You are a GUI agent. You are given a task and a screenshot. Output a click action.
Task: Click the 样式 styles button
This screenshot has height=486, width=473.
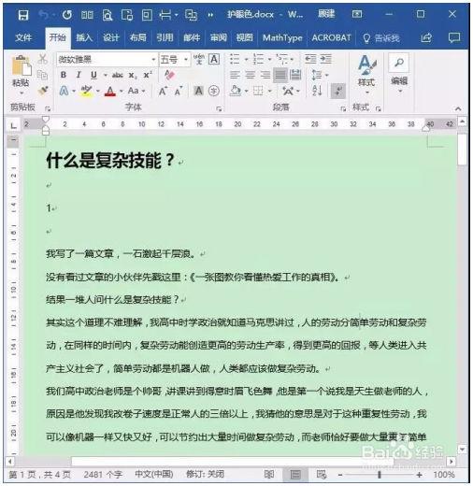[366, 75]
